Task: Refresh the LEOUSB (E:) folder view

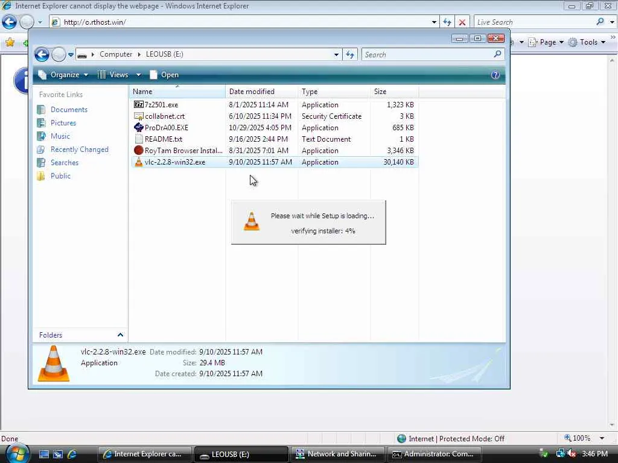Action: [x=350, y=54]
